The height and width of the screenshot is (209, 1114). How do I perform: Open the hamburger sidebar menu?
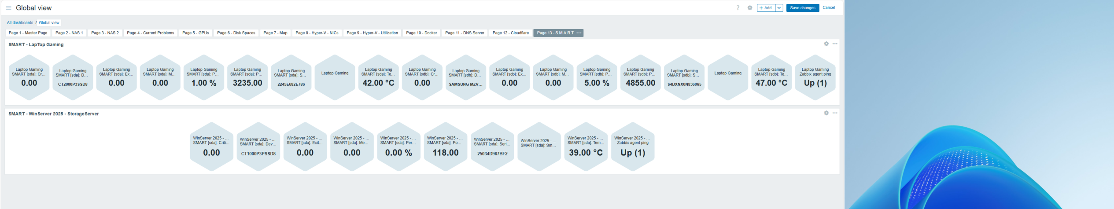pos(8,8)
